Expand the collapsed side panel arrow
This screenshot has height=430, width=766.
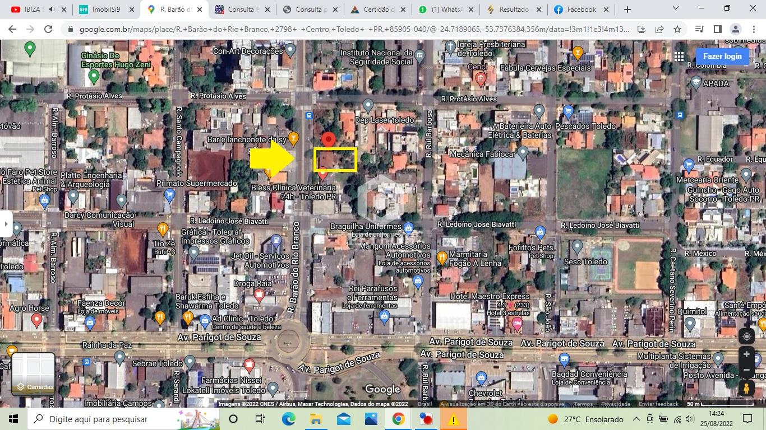(x=6, y=223)
